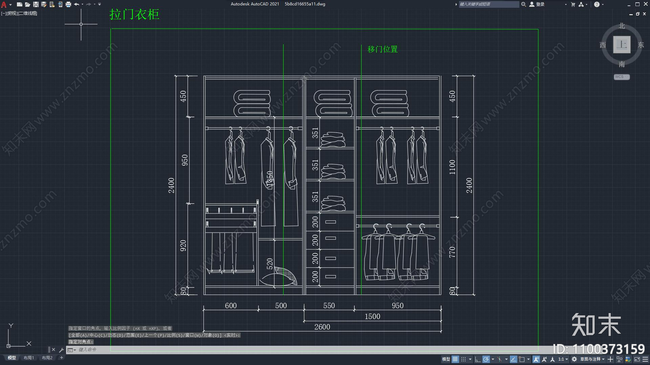Screen dimensions: 650x365
Task: Open 草图与注释 workspace menu
Action: coord(592,359)
